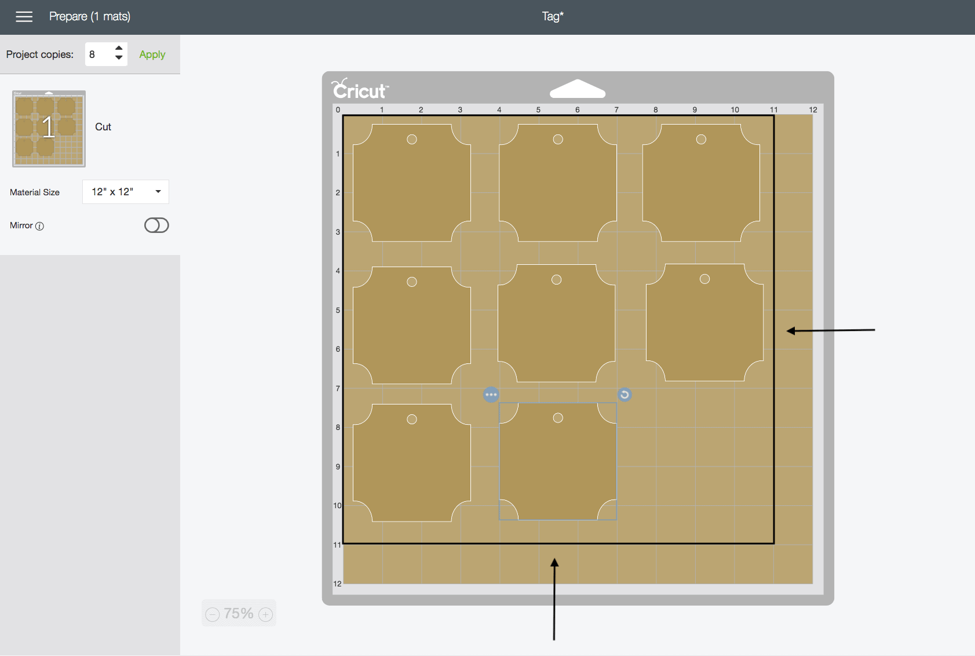This screenshot has width=975, height=656.
Task: Select the center tag in middle row
Action: 556,323
